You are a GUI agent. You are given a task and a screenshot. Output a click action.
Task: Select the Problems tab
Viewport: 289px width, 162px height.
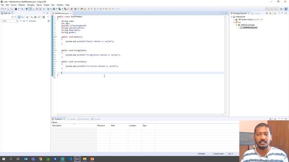[58, 119]
